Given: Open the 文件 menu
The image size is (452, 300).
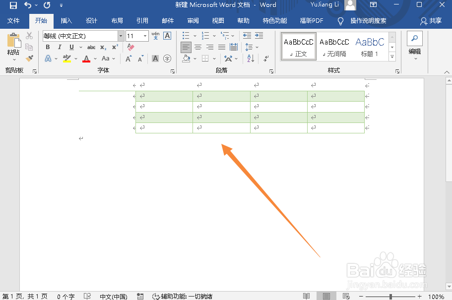Looking at the screenshot, I should pos(13,21).
